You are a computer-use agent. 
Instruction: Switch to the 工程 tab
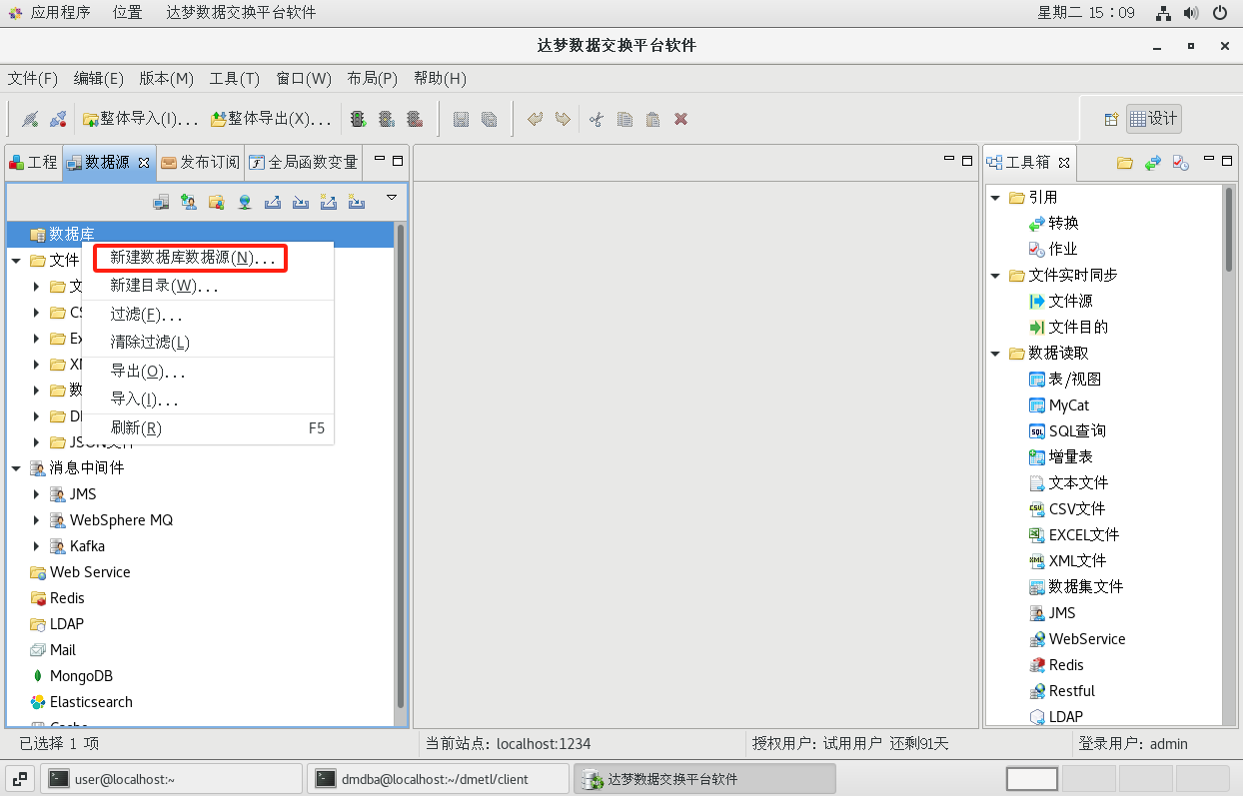pyautogui.click(x=33, y=162)
